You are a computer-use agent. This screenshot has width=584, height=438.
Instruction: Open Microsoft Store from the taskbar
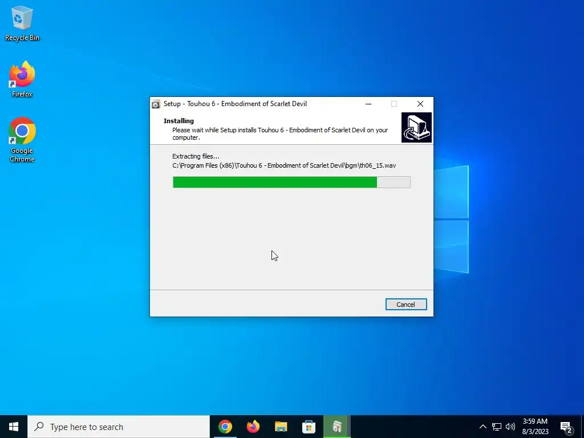point(309,427)
